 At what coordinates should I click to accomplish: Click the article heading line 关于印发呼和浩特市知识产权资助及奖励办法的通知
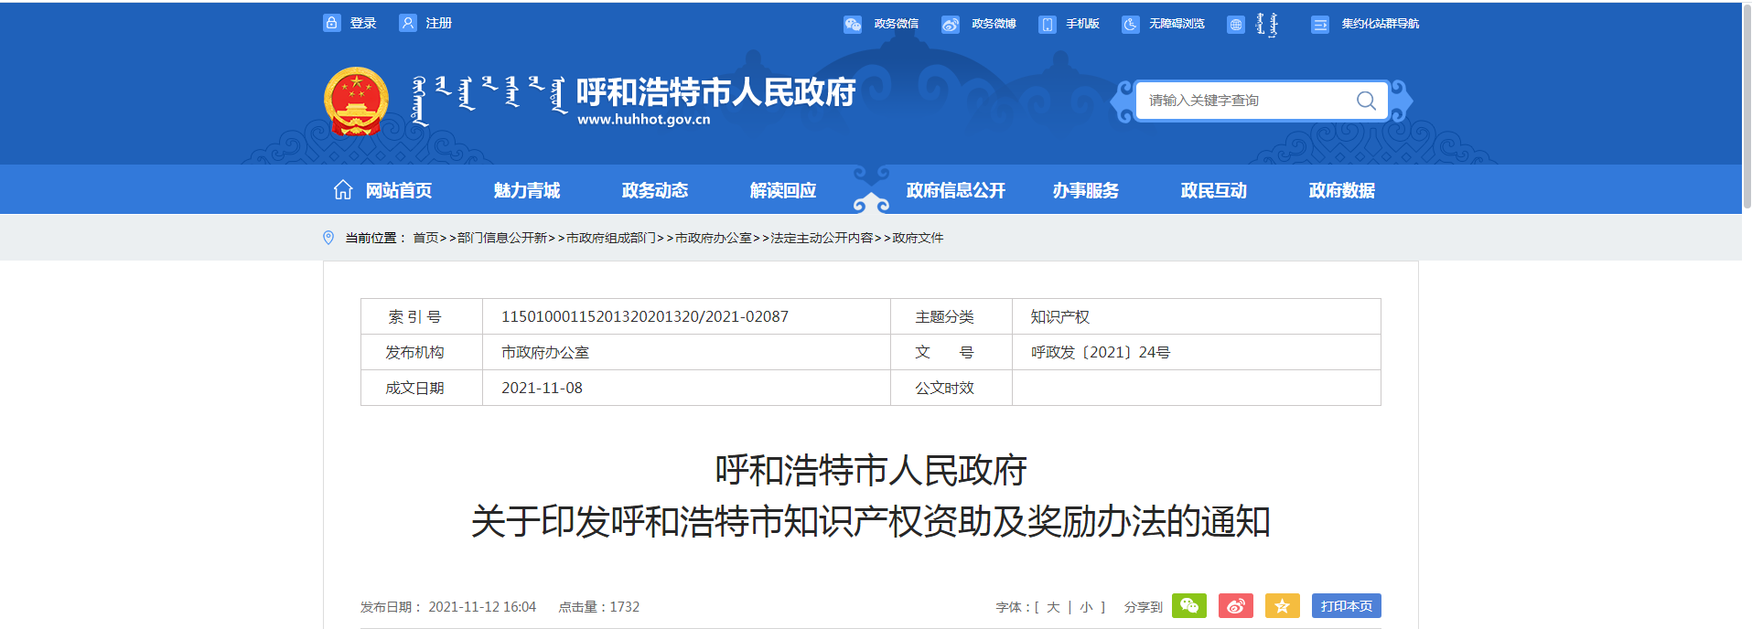[871, 521]
